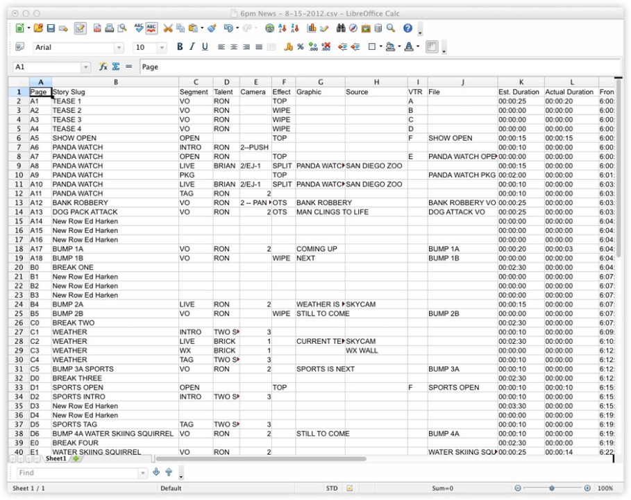Open Find & Replace binoculars icon
The width and height of the screenshot is (631, 500).
341,28
